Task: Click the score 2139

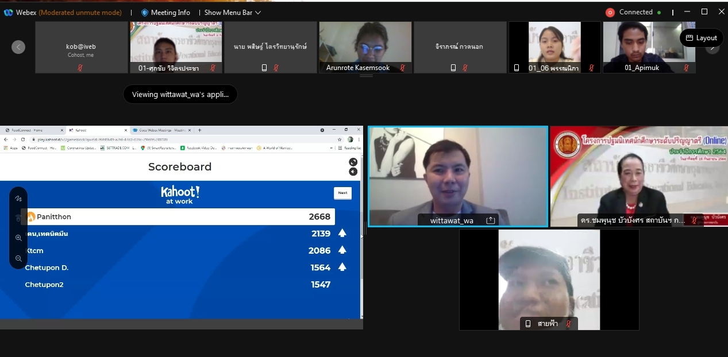Action: [x=321, y=234]
